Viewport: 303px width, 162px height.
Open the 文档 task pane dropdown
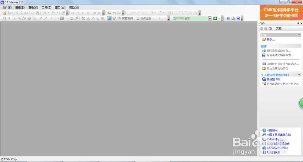pos(301,28)
